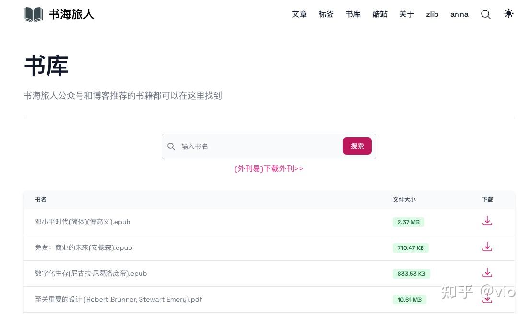This screenshot has height=314, width=529.
Task: Download 免费：商业的未来 epub file
Action: click(487, 247)
